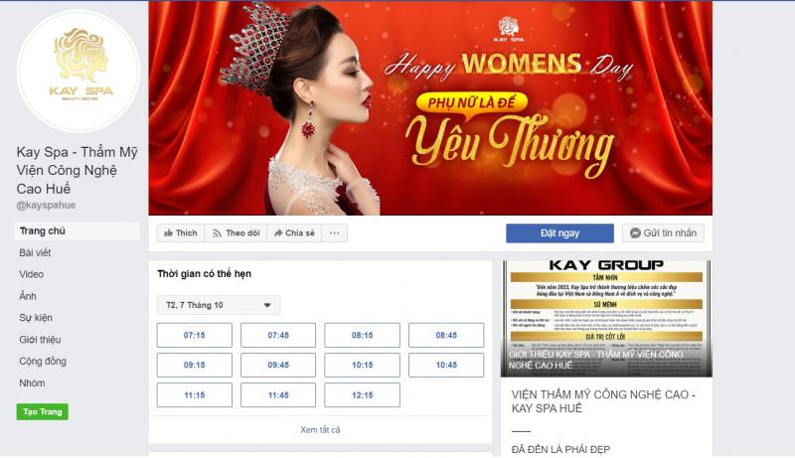Click the Kay Spa profile logo picture

coord(79,72)
